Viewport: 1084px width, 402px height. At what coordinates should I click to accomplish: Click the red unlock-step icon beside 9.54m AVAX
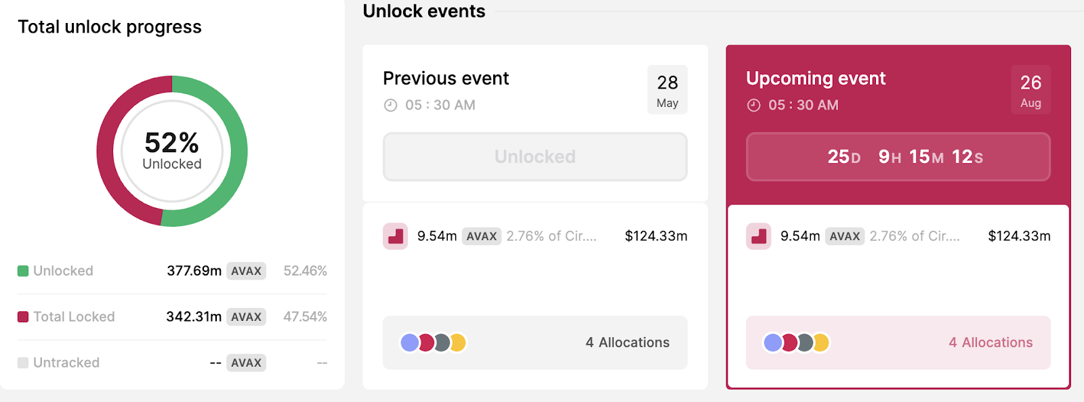395,237
